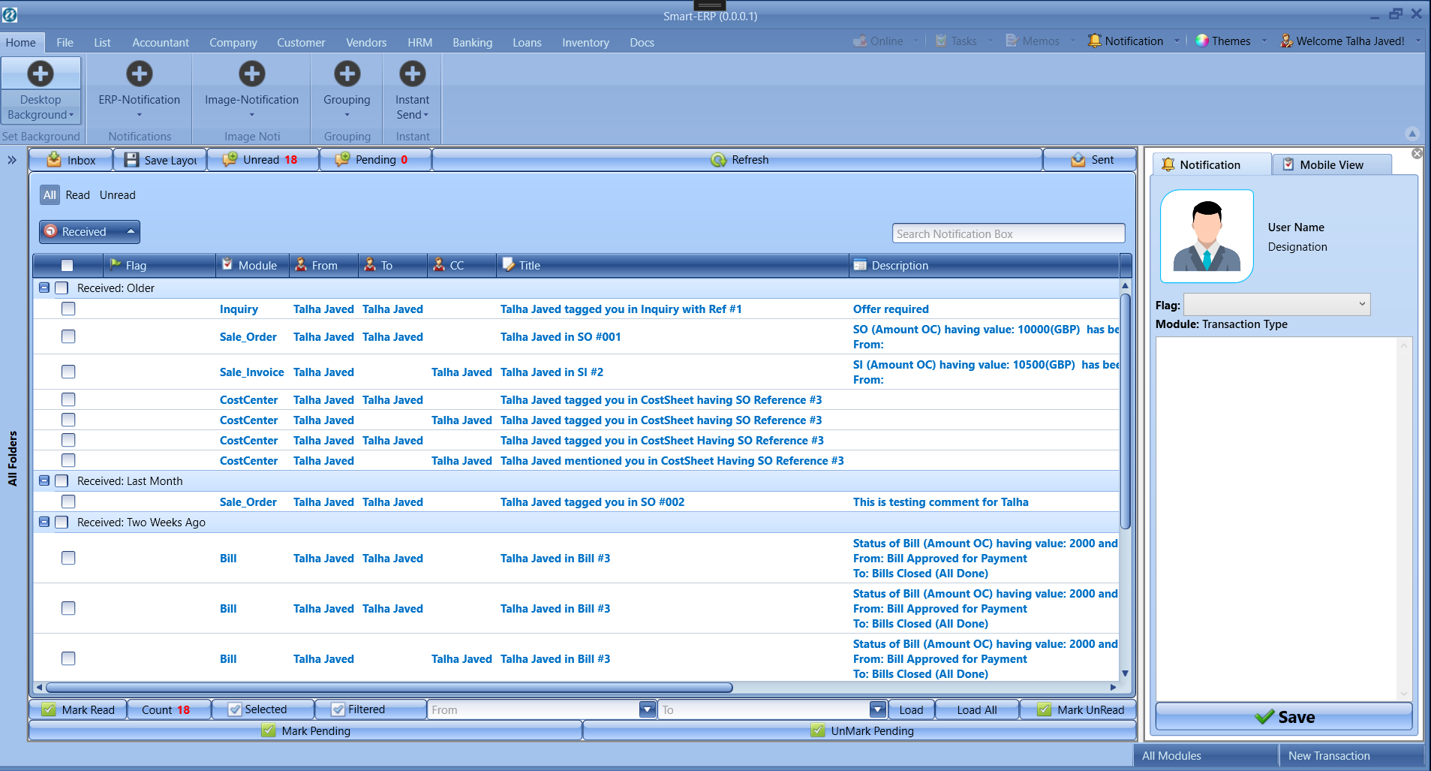Close the Notification side panel
This screenshot has height=771, width=1431.
pos(1417,153)
